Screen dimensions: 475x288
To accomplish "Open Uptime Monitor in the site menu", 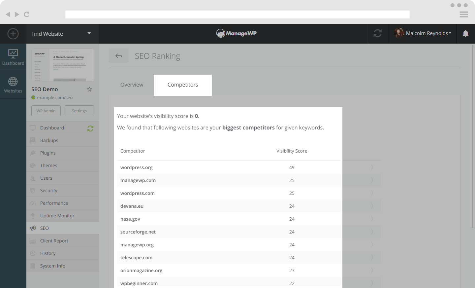I will pos(63,216).
